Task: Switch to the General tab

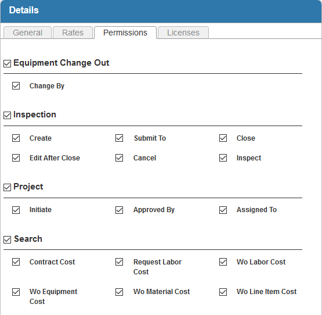Action: coord(27,33)
